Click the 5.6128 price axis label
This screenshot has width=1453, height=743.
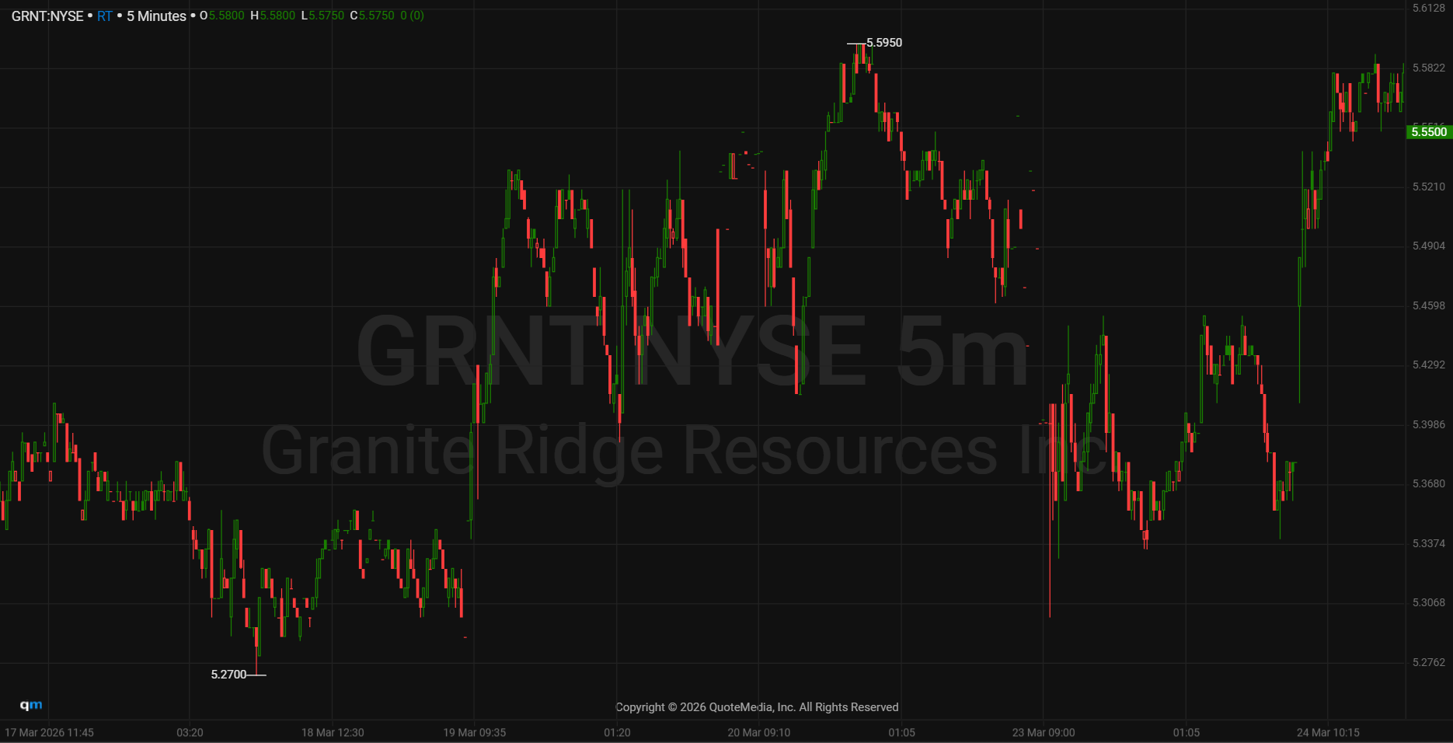tap(1429, 8)
